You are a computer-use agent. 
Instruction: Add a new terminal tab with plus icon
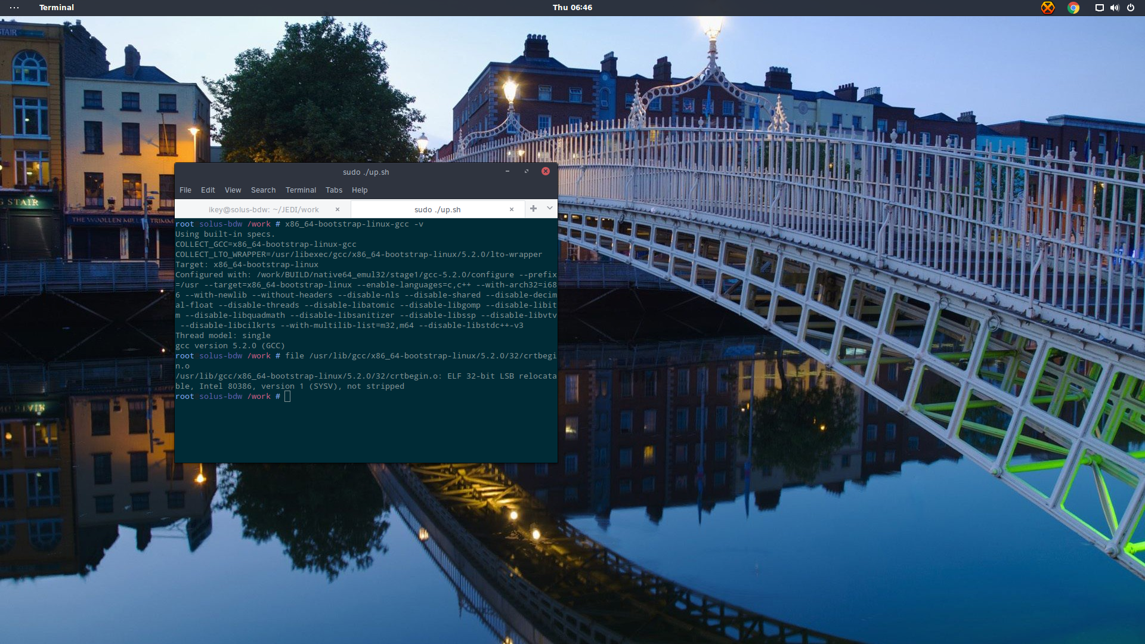coord(533,209)
